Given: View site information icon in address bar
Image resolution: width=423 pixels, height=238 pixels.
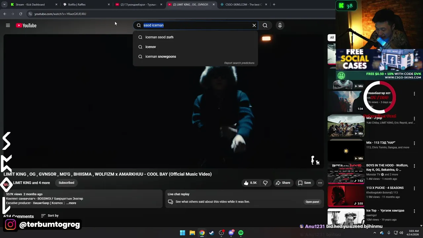Looking at the screenshot, I should point(30,14).
